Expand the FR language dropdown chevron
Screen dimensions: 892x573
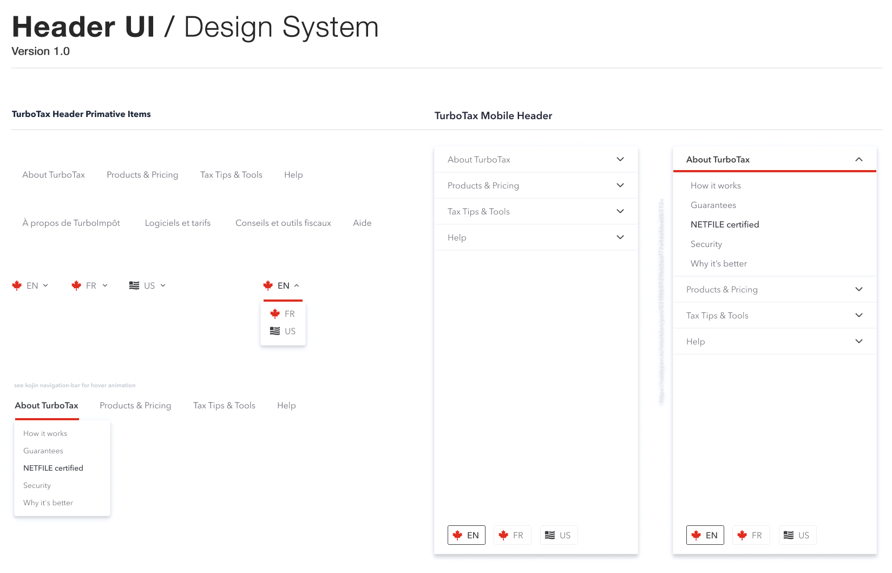(x=105, y=285)
